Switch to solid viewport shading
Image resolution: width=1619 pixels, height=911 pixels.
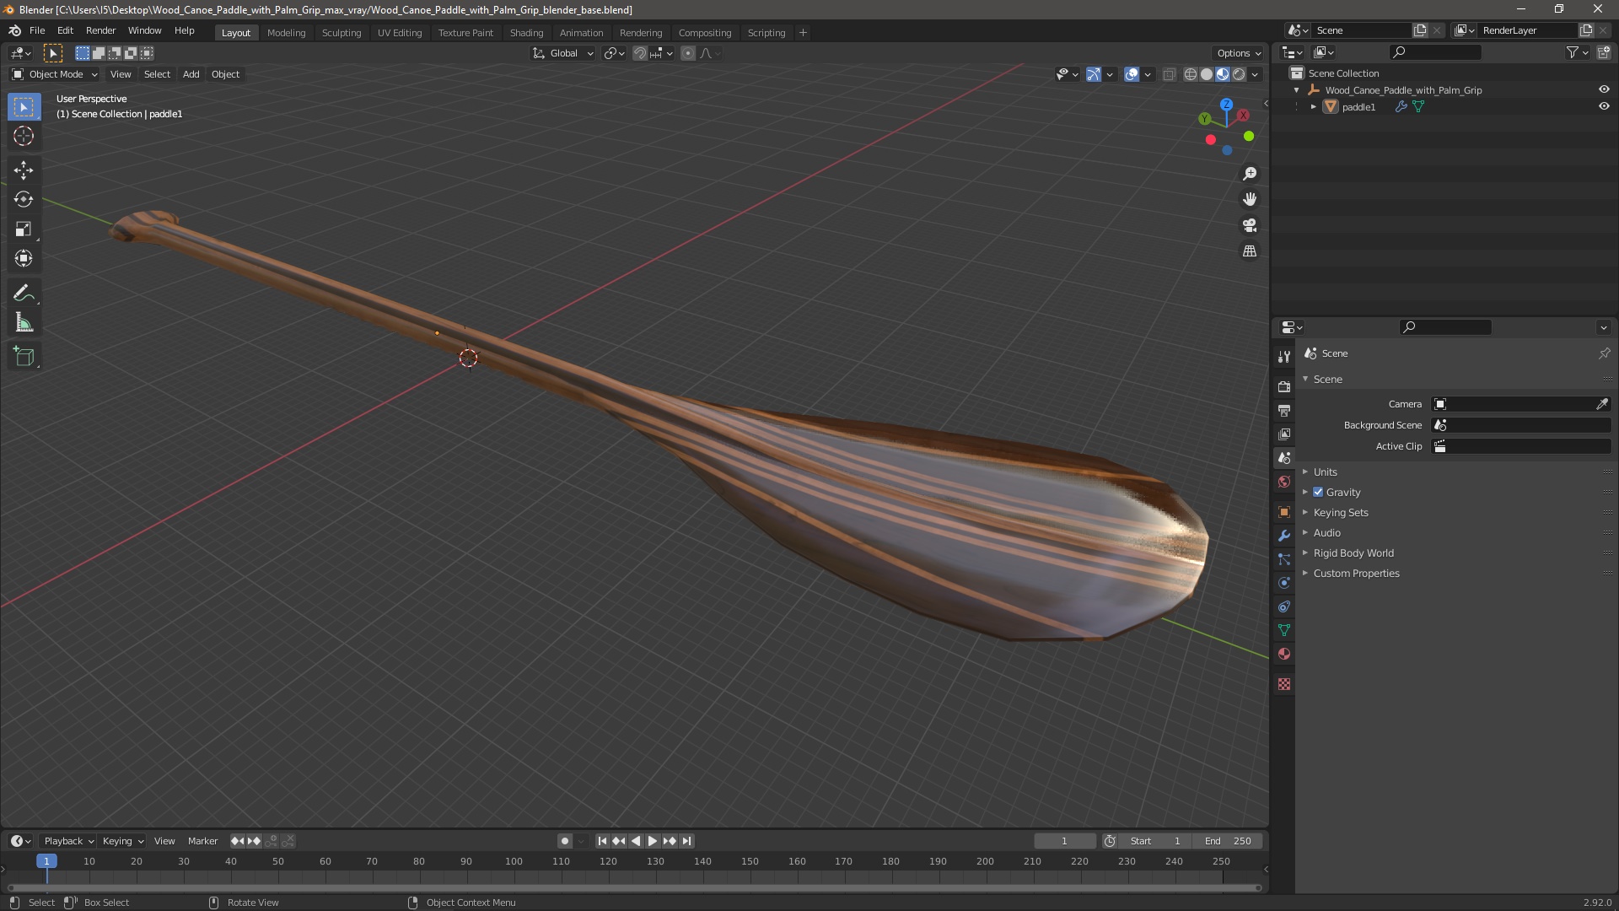pos(1207,74)
